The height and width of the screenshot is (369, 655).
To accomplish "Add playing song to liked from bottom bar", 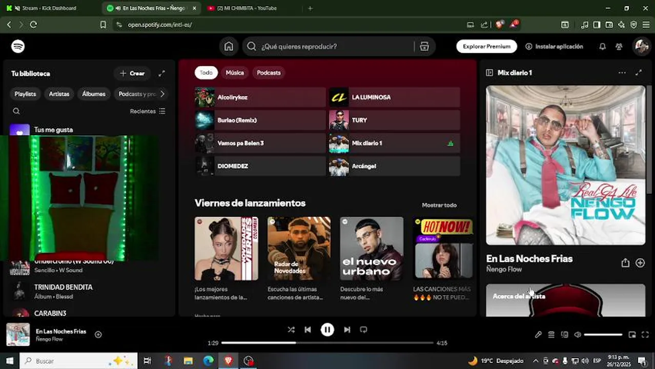I will coord(98,335).
